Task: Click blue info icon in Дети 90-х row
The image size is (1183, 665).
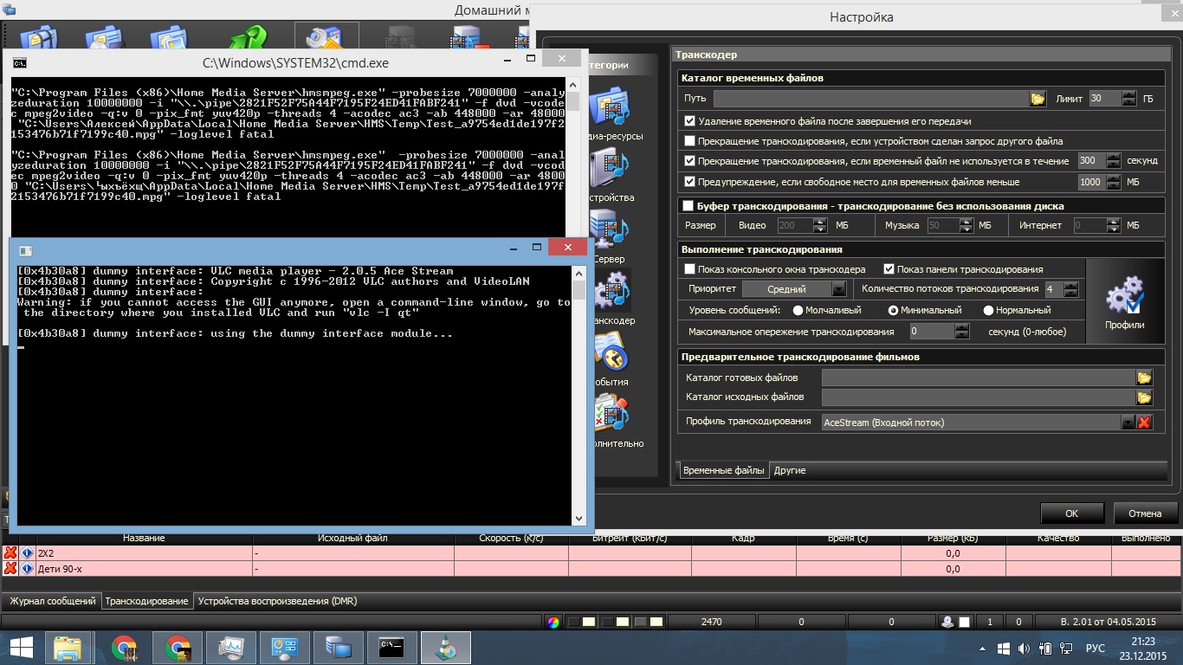Action: pos(27,569)
